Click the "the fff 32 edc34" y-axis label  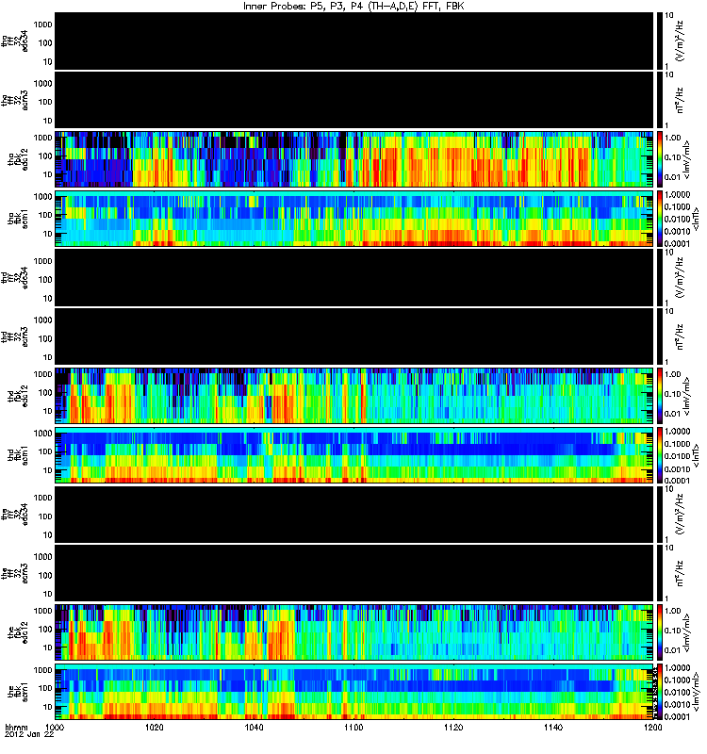point(15,515)
